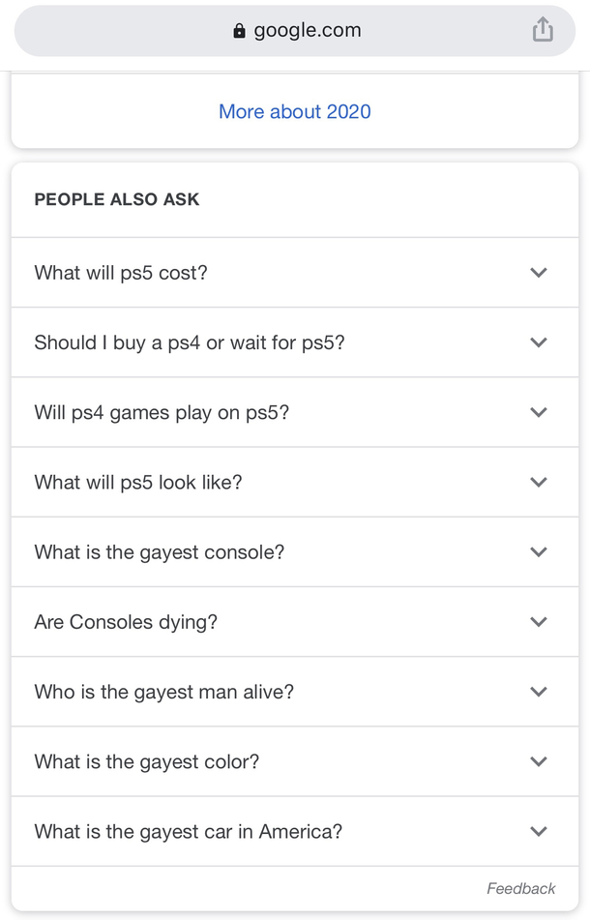Click chevron beside the 'gayest man alive' question

click(x=539, y=692)
